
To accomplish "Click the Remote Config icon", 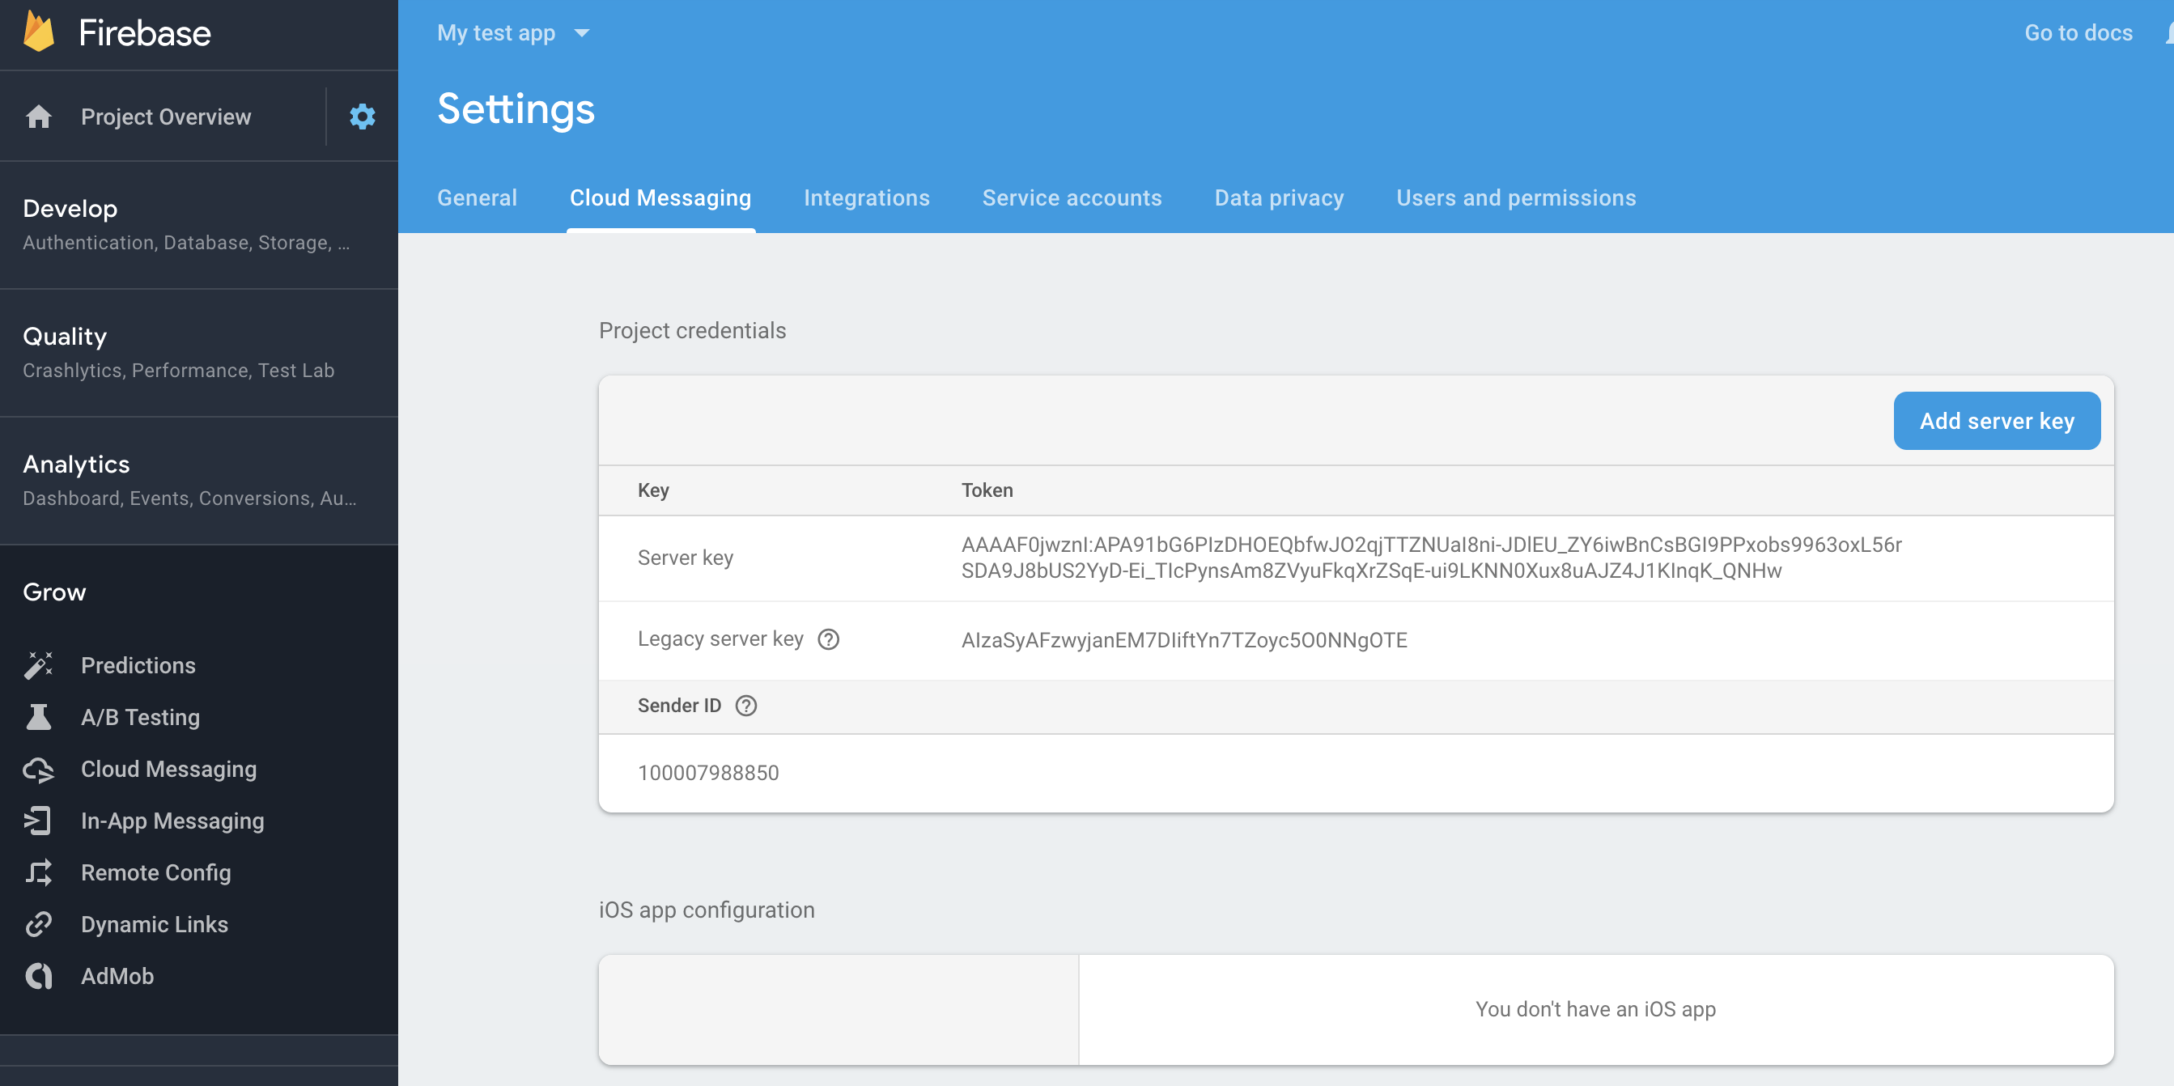I will click(x=39, y=872).
